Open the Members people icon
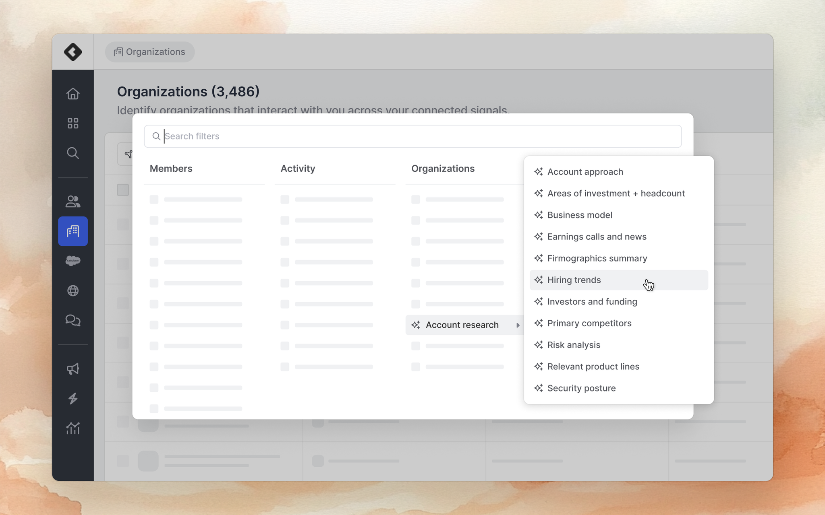Image resolution: width=825 pixels, height=515 pixels. click(x=73, y=202)
